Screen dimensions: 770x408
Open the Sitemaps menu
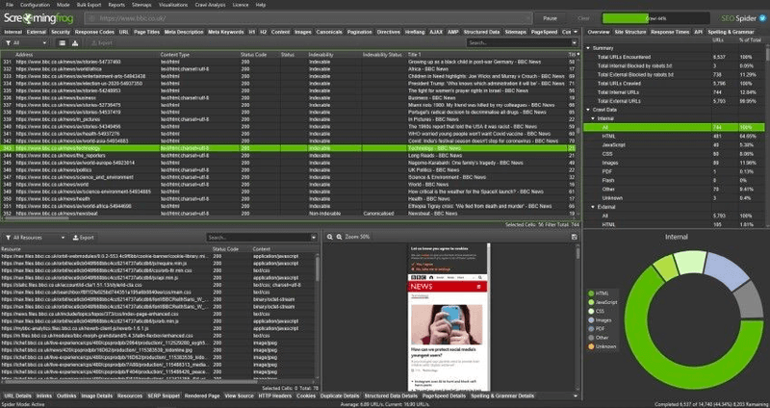coord(141,5)
